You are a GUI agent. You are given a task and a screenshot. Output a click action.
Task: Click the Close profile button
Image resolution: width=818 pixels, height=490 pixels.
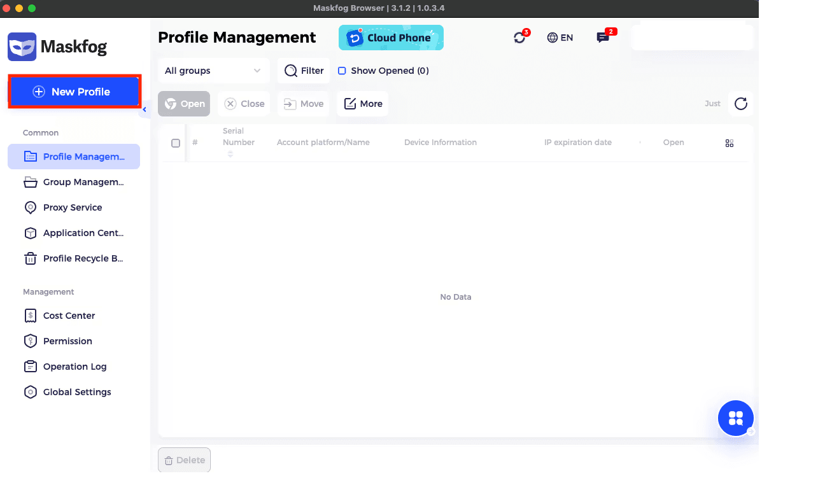[x=244, y=104]
